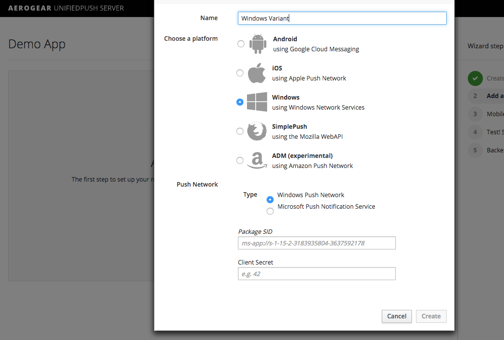Click the wizard step 5 circle

(x=475, y=150)
